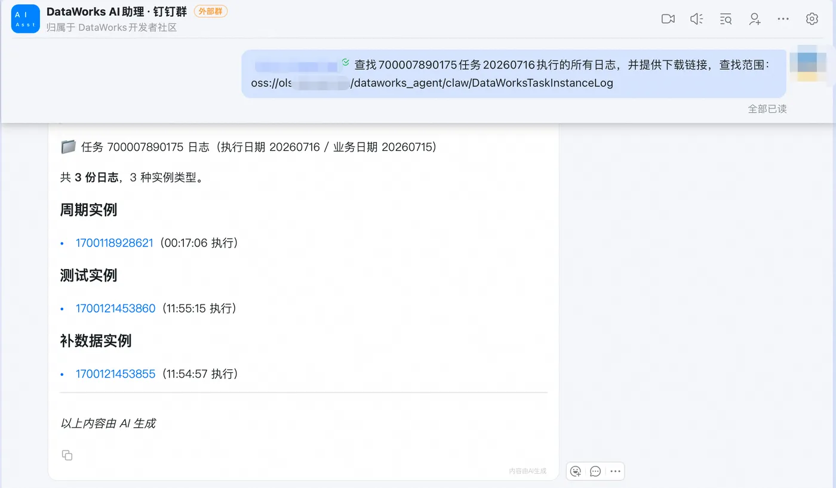Viewport: 836px width, 488px height.
Task: Click the (00:17:06 执行) timestamp
Action: click(199, 243)
